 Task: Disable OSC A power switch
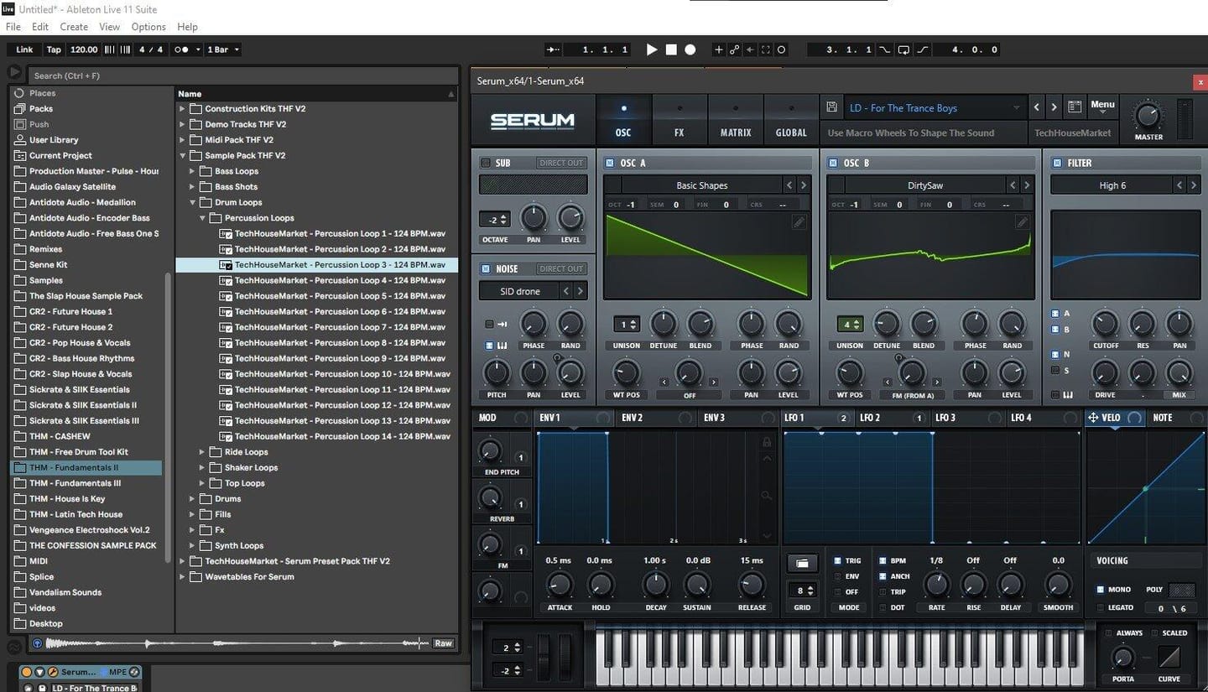tap(610, 163)
